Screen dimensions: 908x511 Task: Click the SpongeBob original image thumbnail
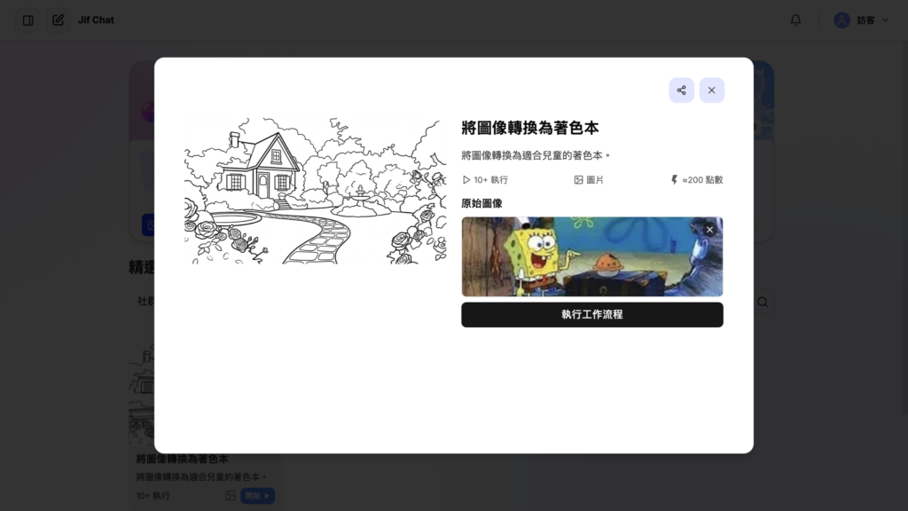[x=591, y=256]
